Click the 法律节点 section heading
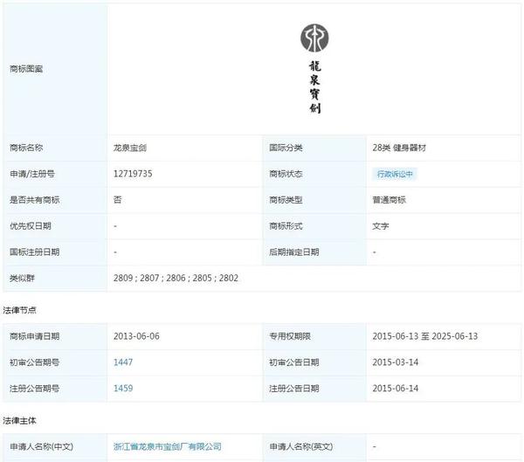The height and width of the screenshot is (462, 524). (x=19, y=310)
